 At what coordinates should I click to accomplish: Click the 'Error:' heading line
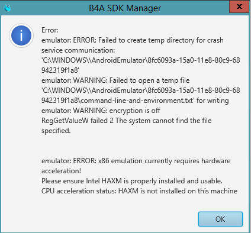coord(50,30)
